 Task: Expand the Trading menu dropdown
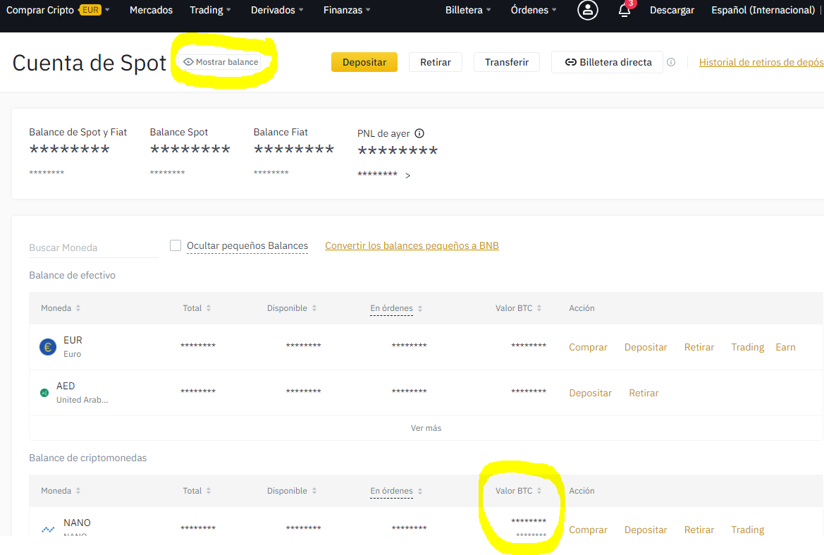point(210,10)
